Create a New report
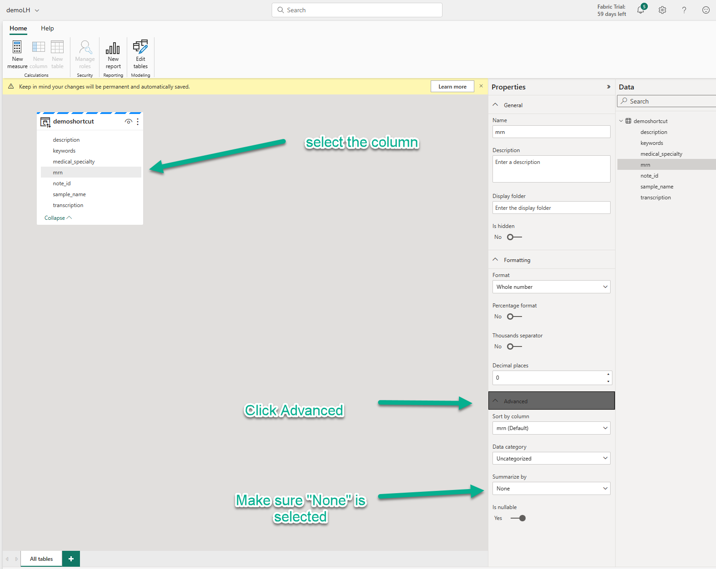This screenshot has width=716, height=569. pyautogui.click(x=113, y=54)
